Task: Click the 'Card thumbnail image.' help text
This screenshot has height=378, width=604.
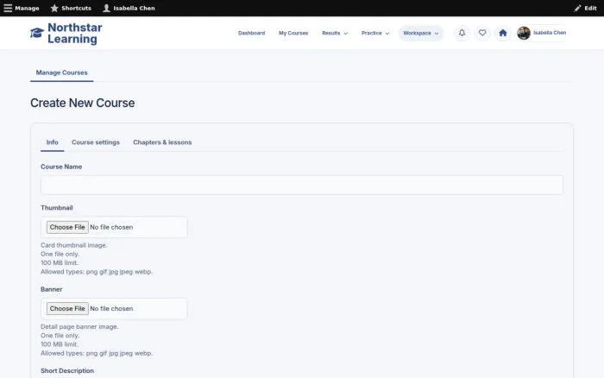Action: [74, 245]
